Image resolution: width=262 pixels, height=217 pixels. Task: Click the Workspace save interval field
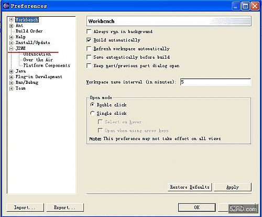coord(216,82)
